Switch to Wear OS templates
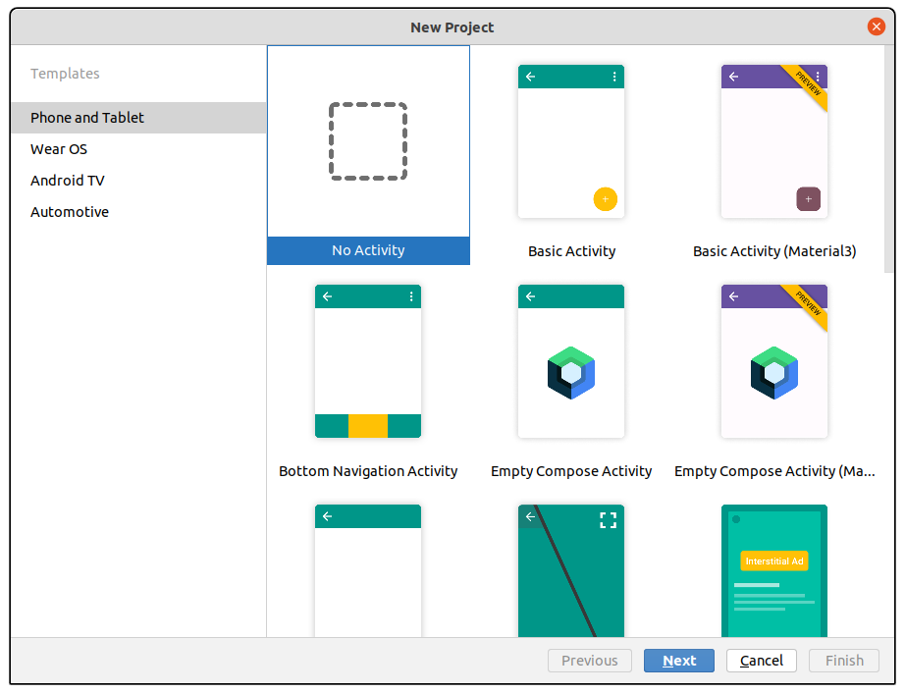This screenshot has width=905, height=694. point(59,148)
